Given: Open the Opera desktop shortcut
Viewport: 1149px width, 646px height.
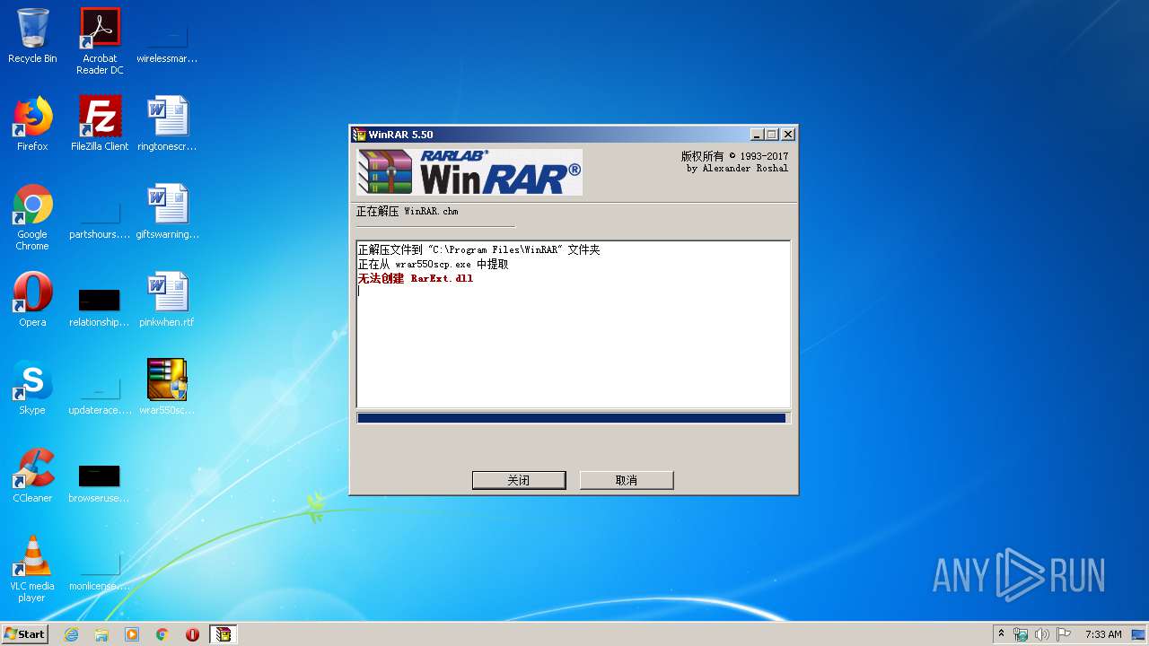Looking at the screenshot, I should point(32,300).
